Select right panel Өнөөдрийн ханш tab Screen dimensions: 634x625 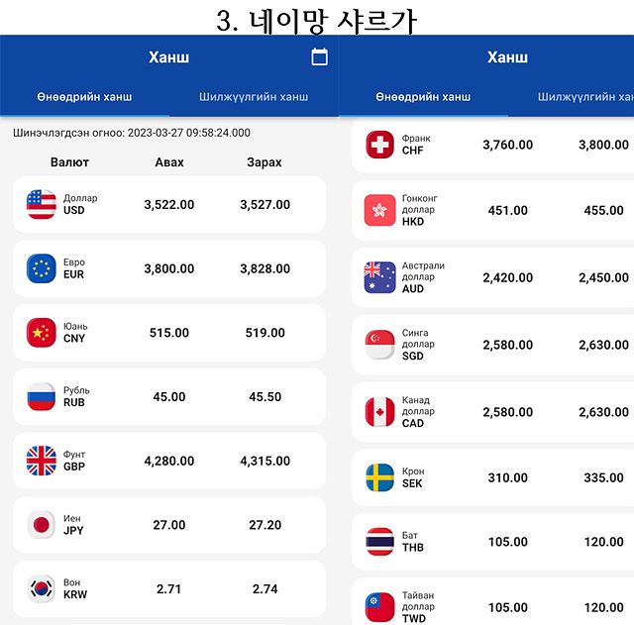[x=423, y=97]
